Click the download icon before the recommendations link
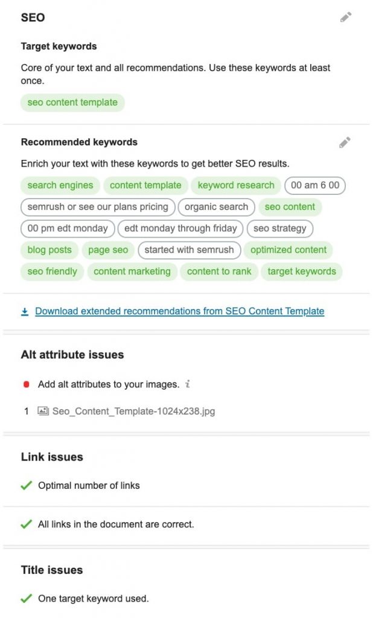Image resolution: width=376 pixels, height=618 pixels. point(24,311)
